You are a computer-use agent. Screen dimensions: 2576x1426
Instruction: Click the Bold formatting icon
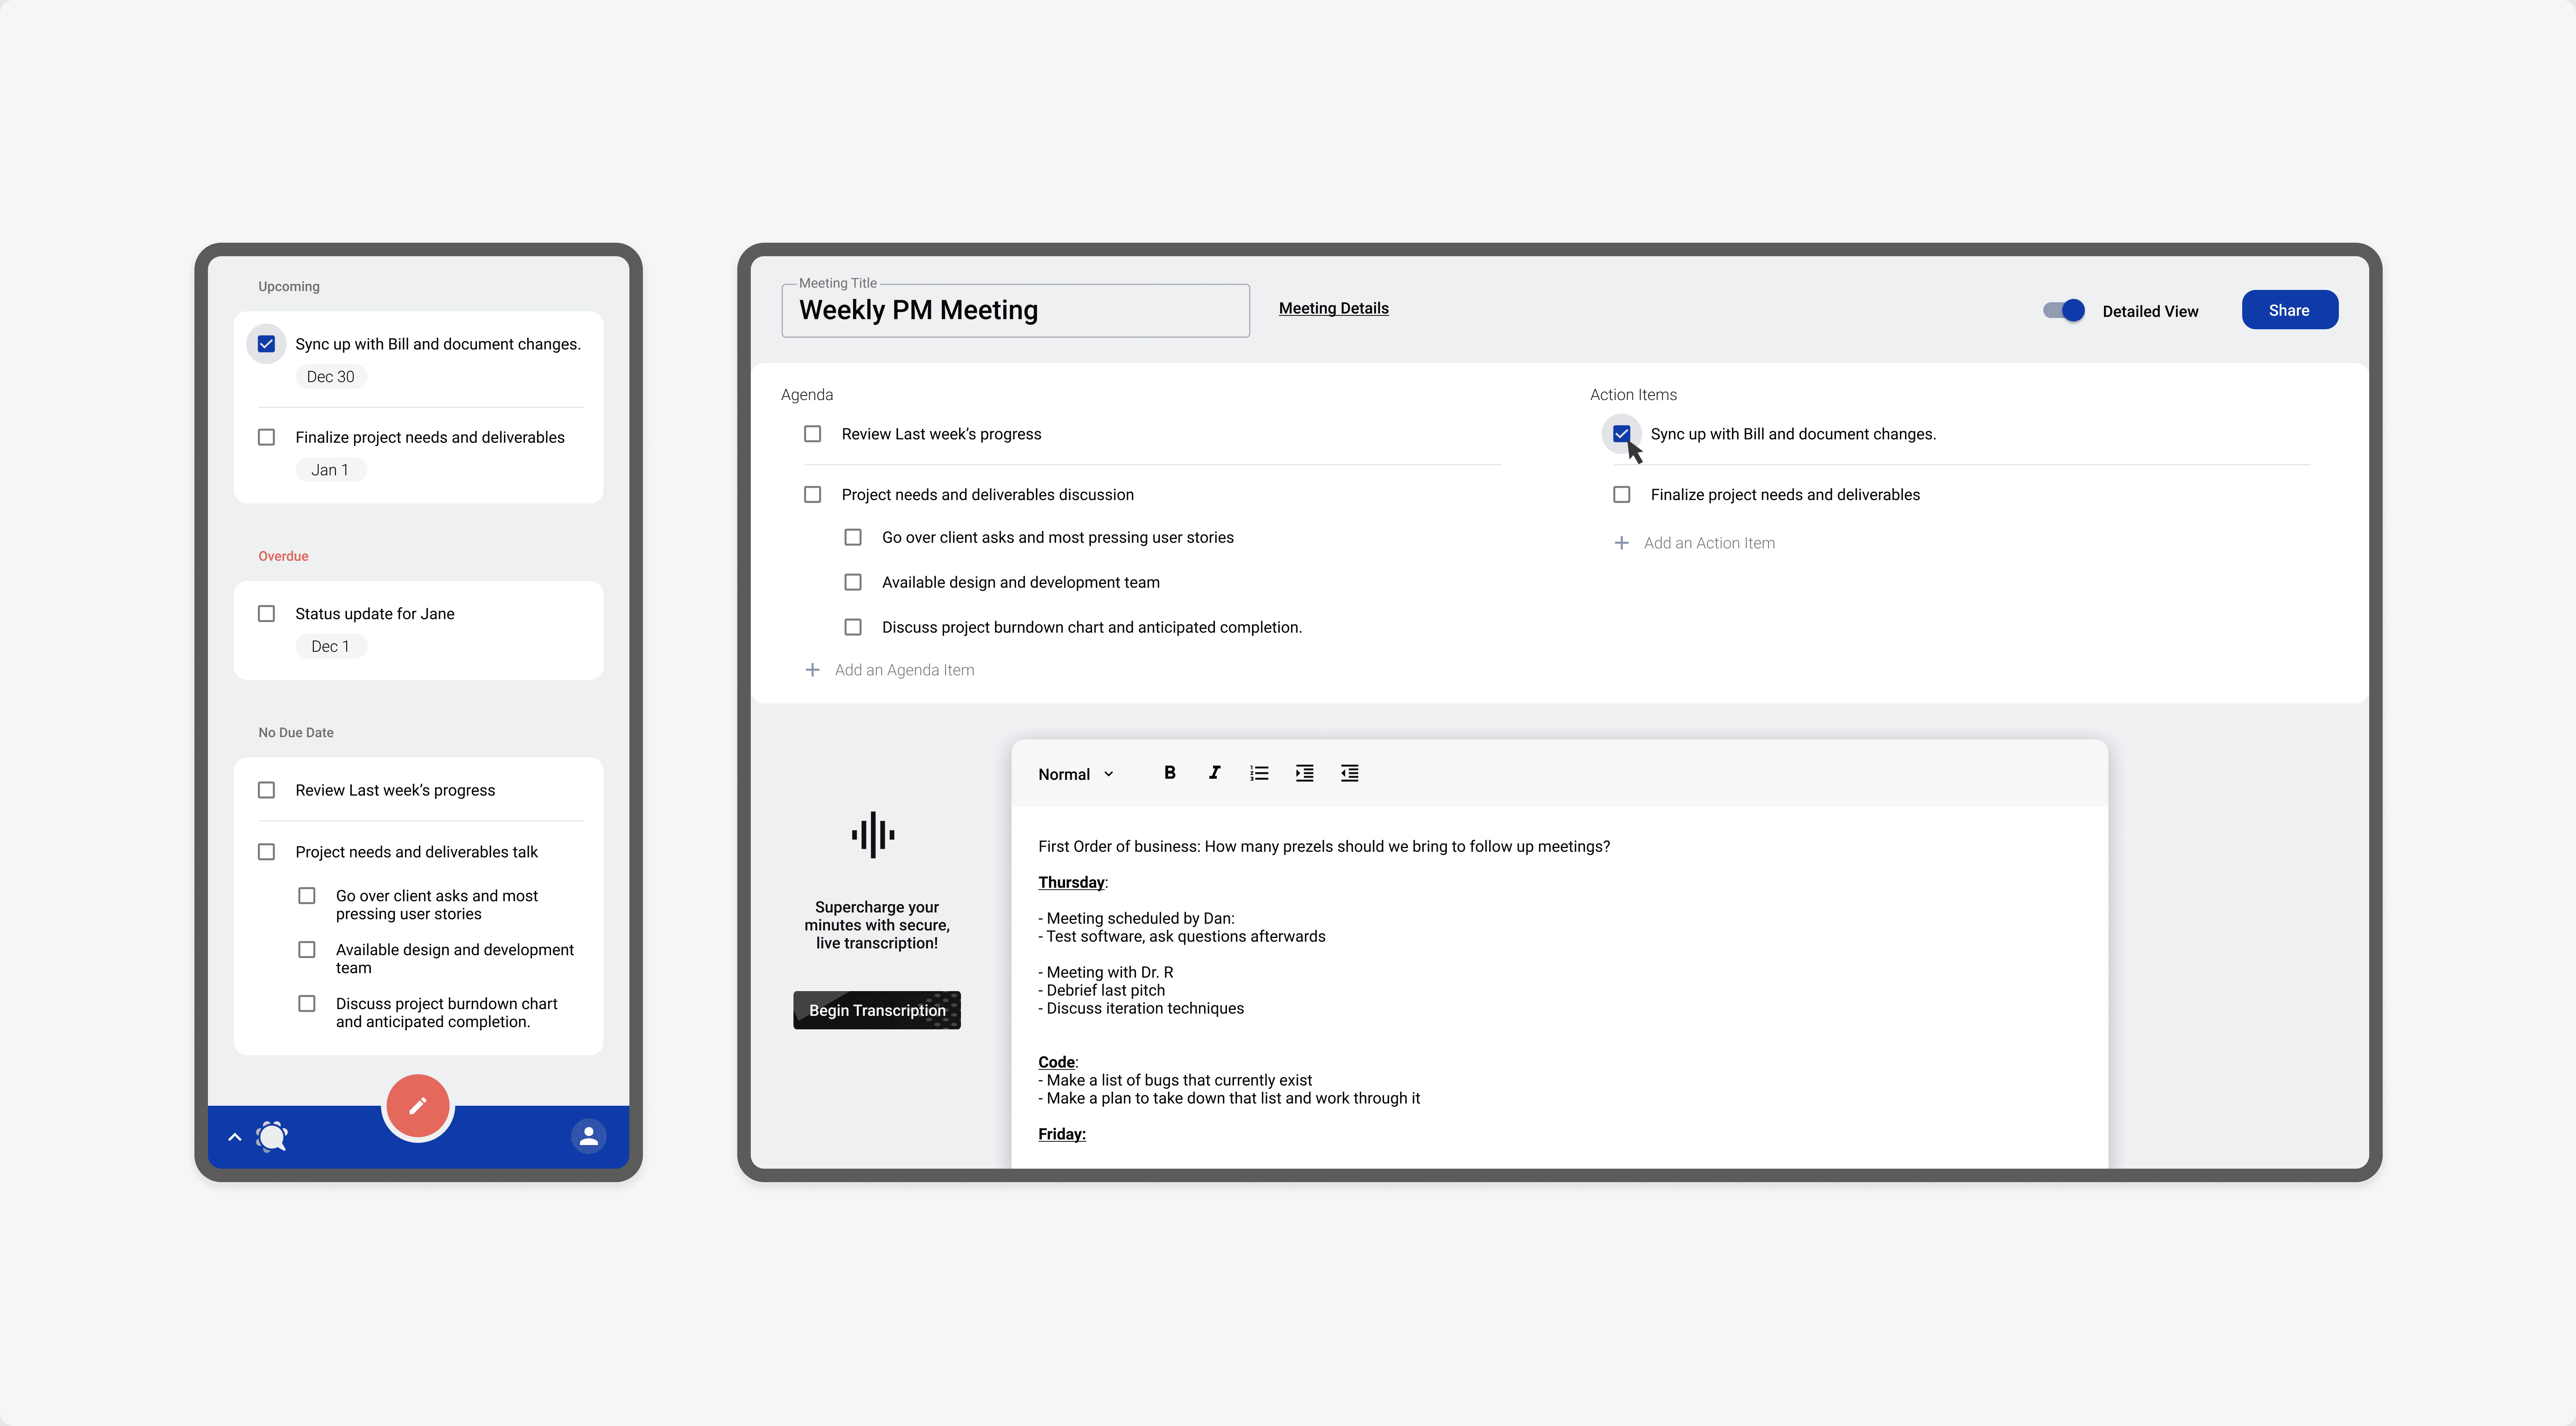[x=1170, y=773]
